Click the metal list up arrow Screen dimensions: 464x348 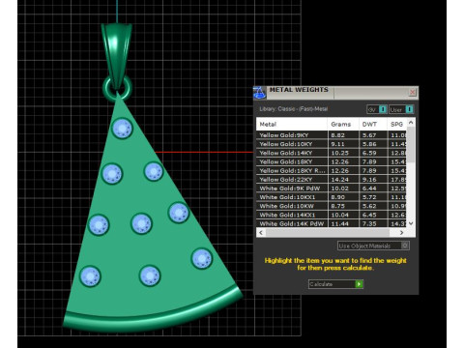pyautogui.click(x=411, y=123)
